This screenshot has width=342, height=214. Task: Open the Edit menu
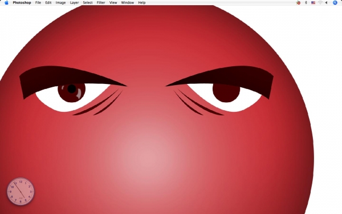tap(48, 3)
